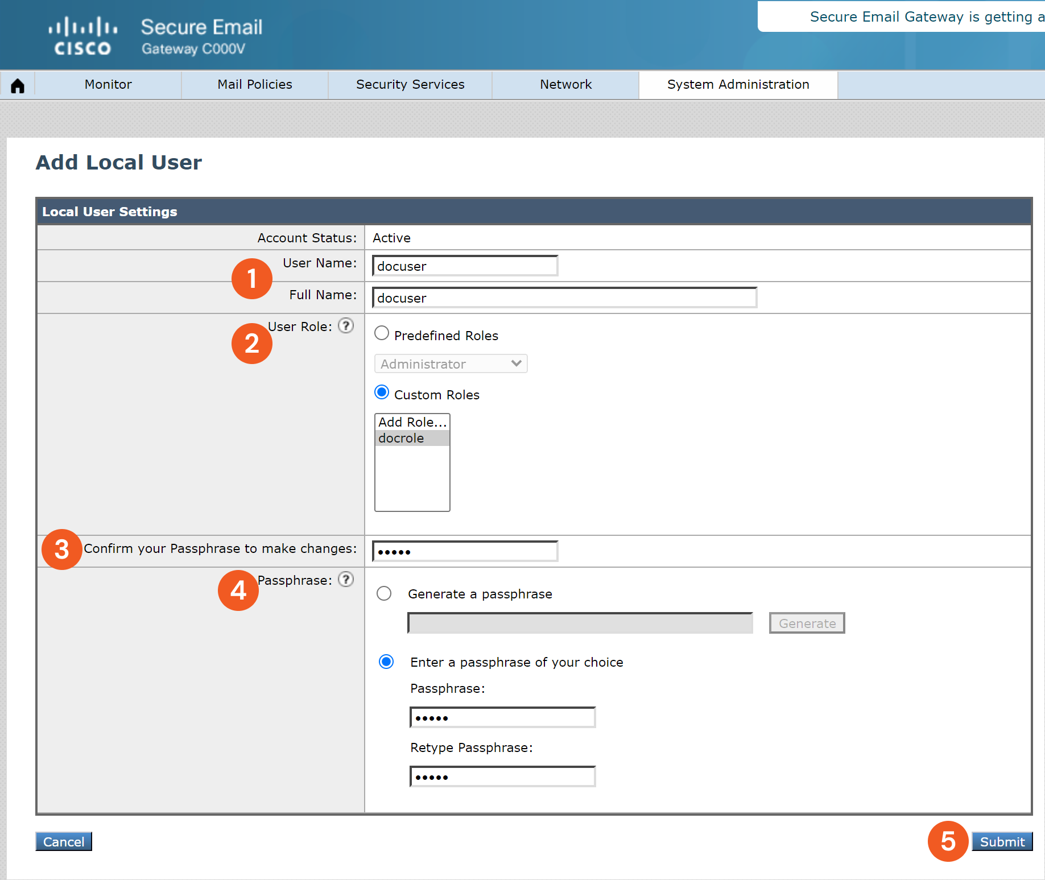Select the Custom Roles radio button
Screen dimensions: 1045x880
382,393
